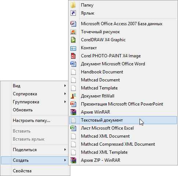Click the greyed Вставить entry
Image resolution: width=178 pixels, height=176 pixels.
(35, 131)
